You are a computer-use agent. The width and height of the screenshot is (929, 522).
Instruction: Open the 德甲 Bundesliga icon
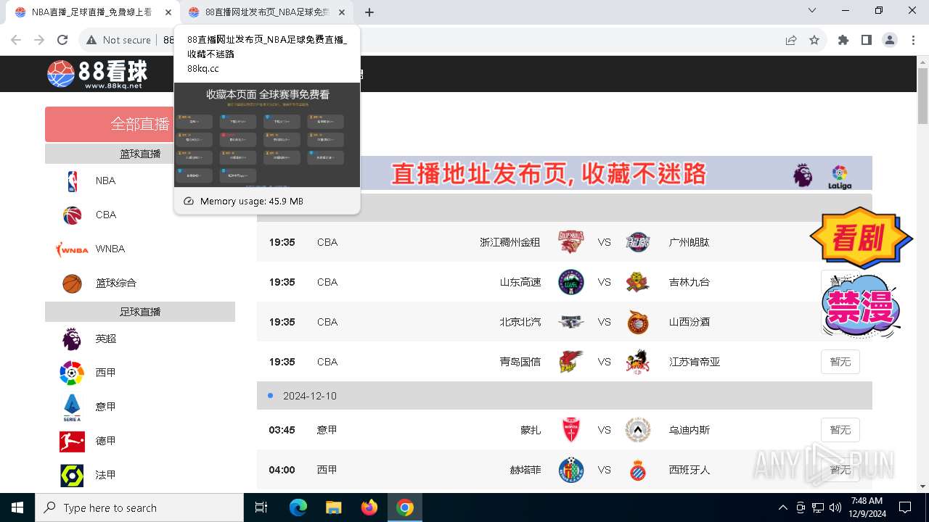[x=72, y=441]
